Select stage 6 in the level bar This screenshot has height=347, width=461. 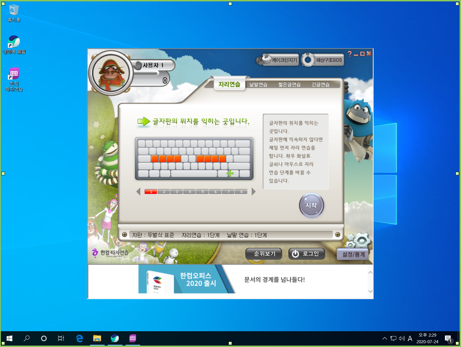(216, 192)
